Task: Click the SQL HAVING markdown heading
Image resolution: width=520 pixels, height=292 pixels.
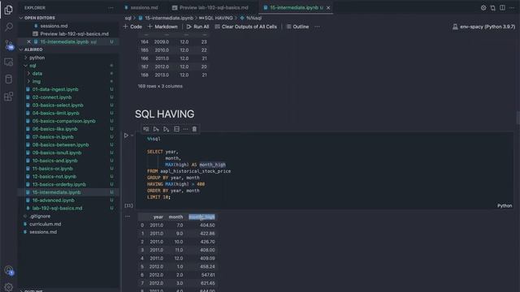Action: pos(164,114)
